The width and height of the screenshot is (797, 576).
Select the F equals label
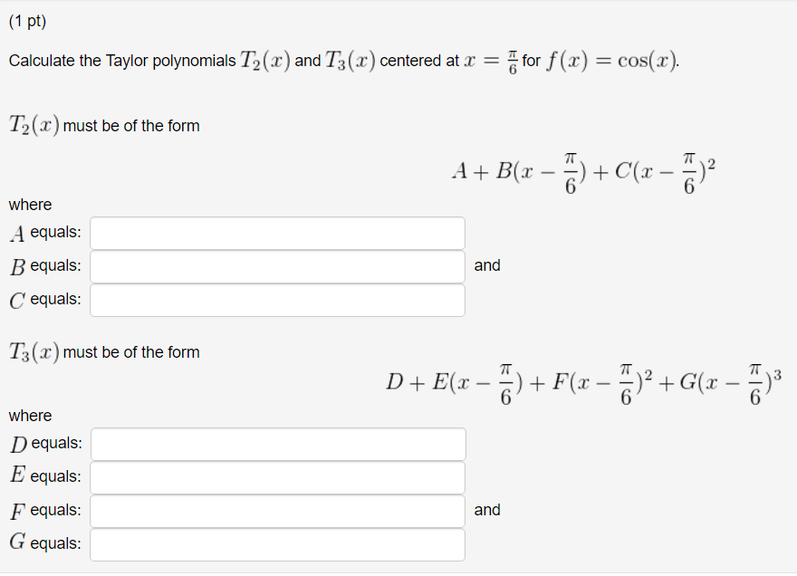(43, 511)
